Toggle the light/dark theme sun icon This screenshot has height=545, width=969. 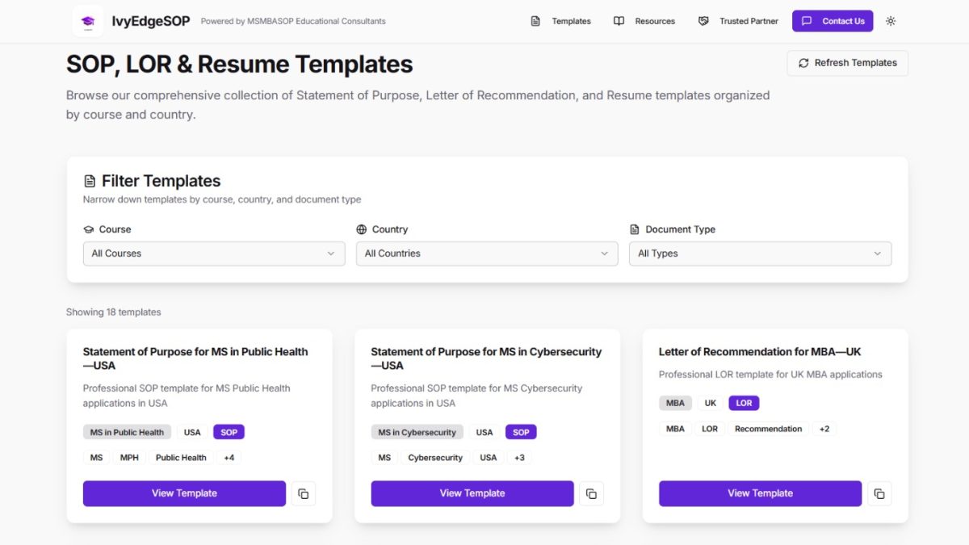click(891, 21)
